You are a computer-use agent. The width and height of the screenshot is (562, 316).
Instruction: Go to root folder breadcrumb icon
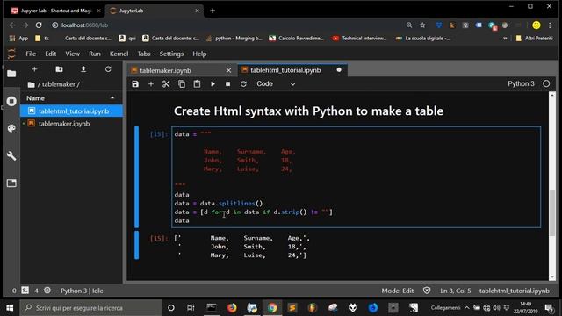click(x=32, y=84)
